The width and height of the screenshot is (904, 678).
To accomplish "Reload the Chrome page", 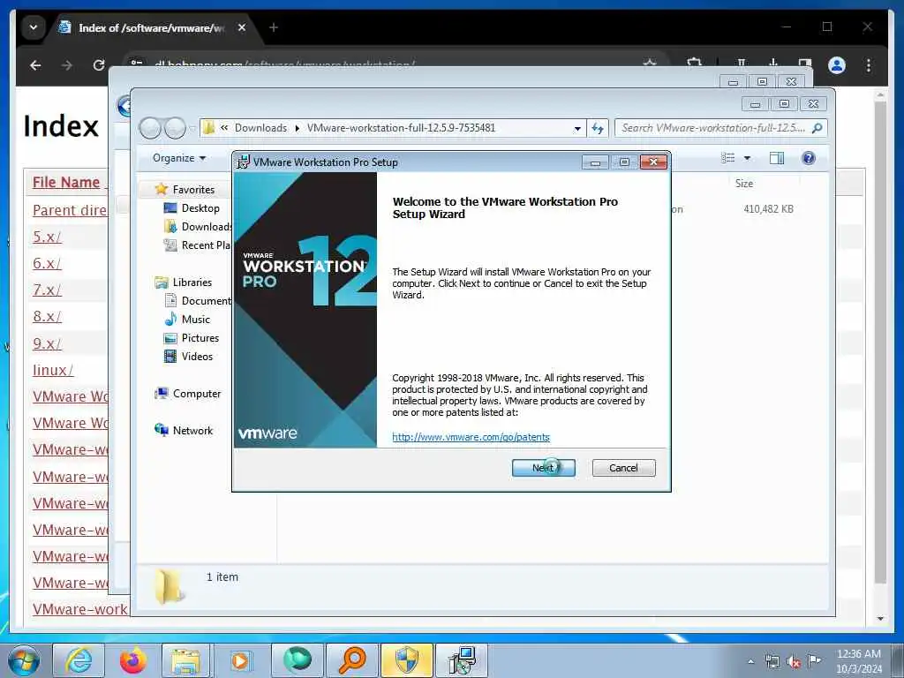I will (99, 65).
